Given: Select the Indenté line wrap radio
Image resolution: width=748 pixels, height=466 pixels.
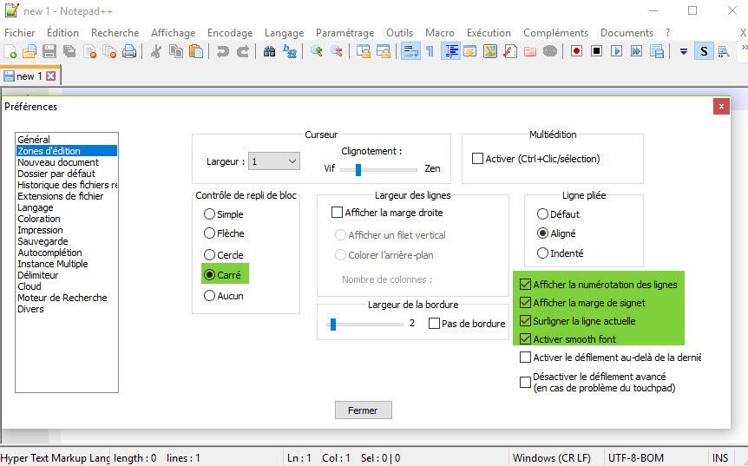Looking at the screenshot, I should click(x=542, y=253).
